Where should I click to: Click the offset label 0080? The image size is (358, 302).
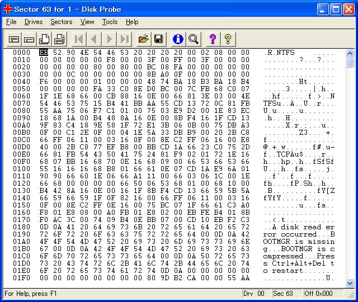[x=21, y=111]
